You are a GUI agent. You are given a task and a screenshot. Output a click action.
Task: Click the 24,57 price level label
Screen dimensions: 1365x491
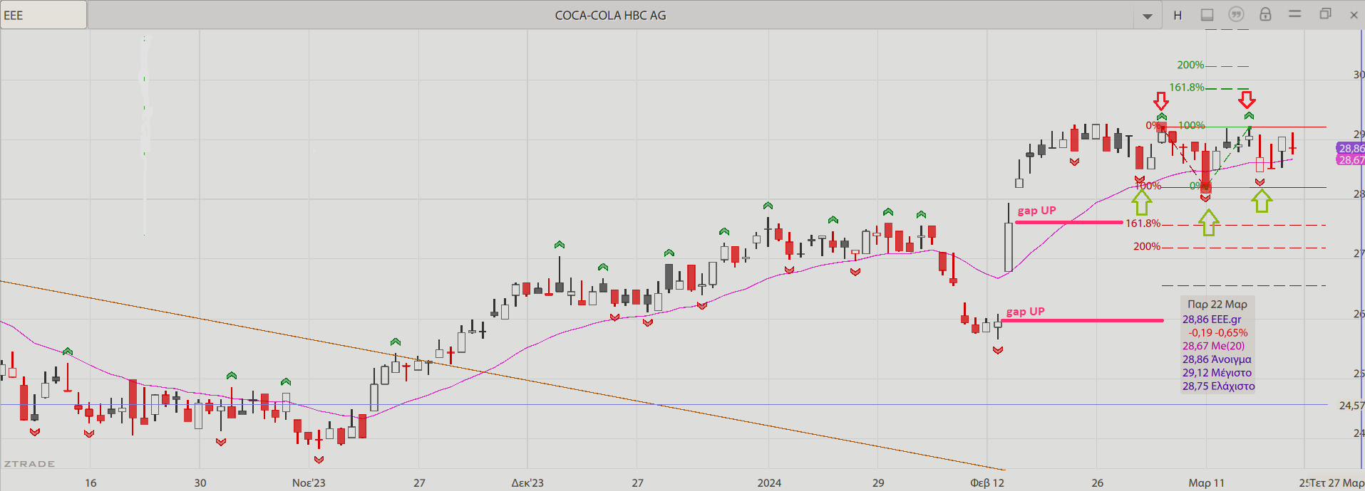[x=1351, y=406]
